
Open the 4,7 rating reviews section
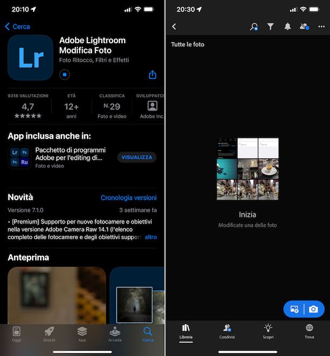[x=28, y=106]
